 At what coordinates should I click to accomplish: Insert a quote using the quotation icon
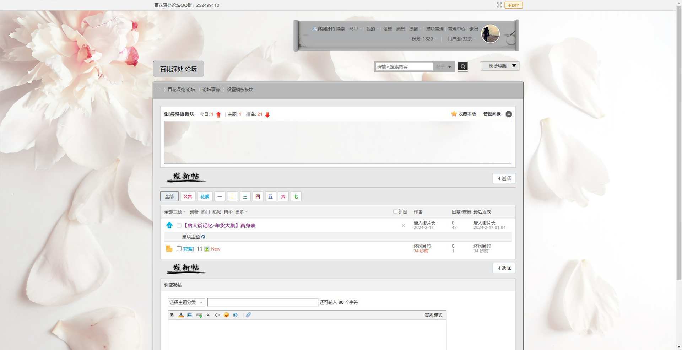[208, 315]
